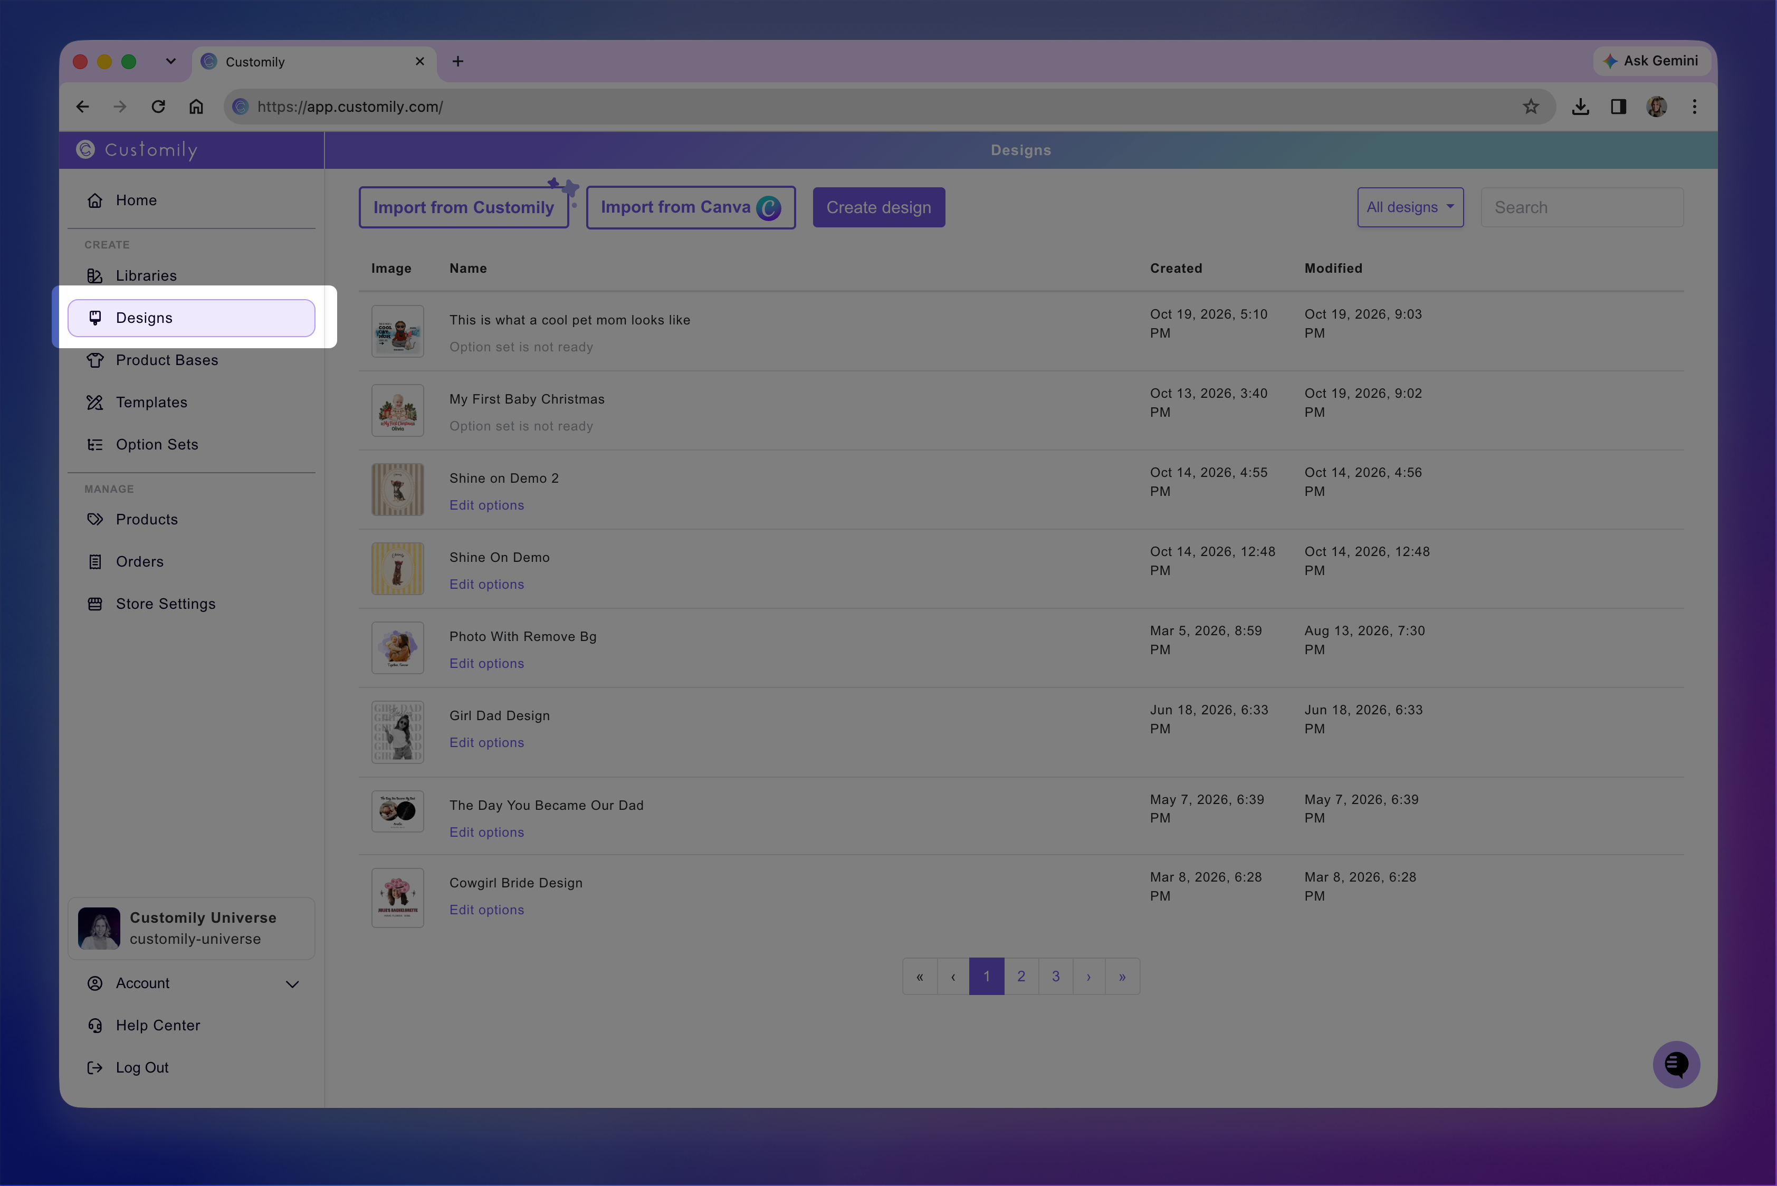
Task: Bookmark this page with the star icon
Action: pyautogui.click(x=1531, y=107)
